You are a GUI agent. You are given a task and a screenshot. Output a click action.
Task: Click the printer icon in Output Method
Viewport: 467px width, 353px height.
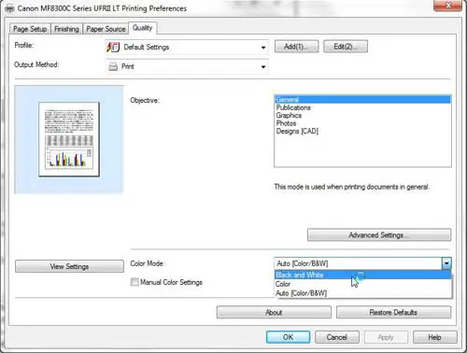(113, 66)
